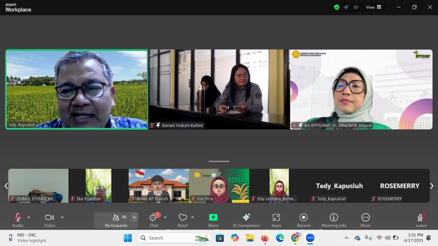Open the AI Companion panel

click(x=246, y=220)
